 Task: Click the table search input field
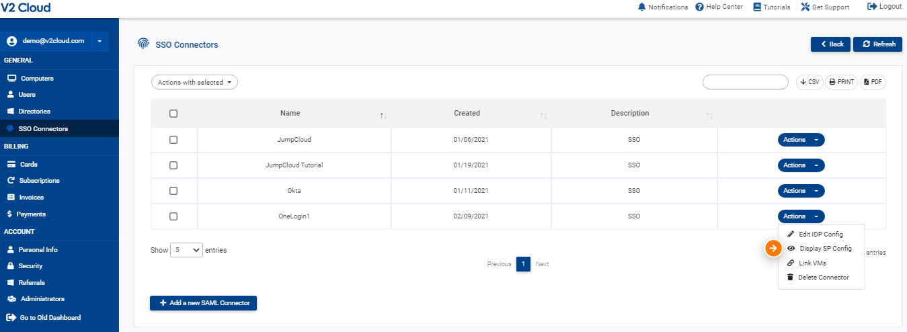745,82
